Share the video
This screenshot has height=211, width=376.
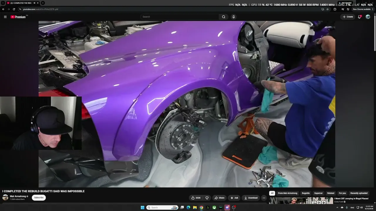[219, 198]
